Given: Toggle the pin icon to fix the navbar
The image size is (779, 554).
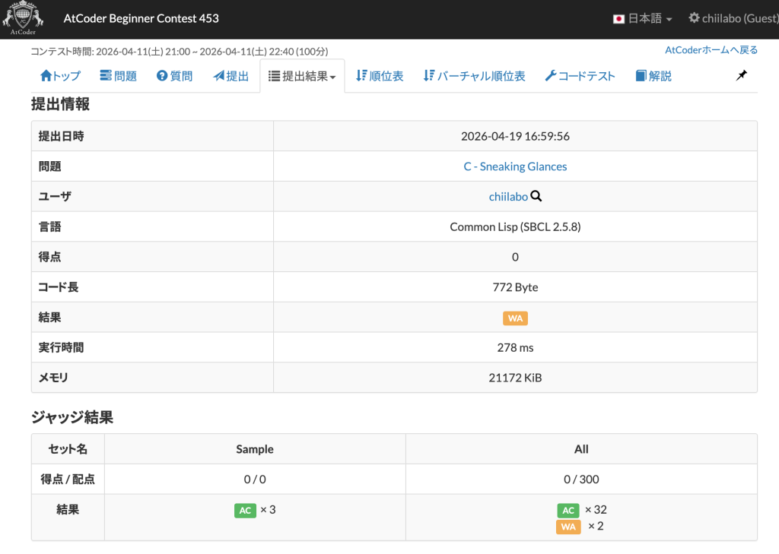Looking at the screenshot, I should [741, 75].
